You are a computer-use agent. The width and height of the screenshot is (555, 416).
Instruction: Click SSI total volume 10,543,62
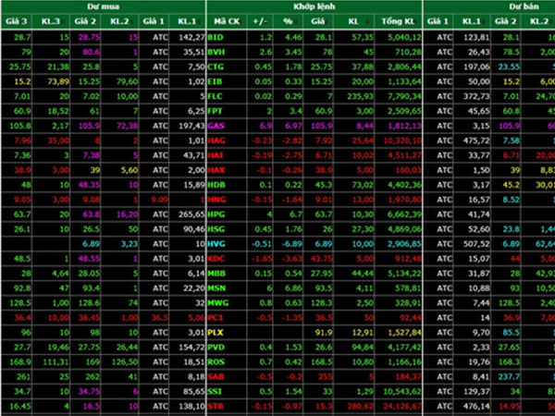402,392
